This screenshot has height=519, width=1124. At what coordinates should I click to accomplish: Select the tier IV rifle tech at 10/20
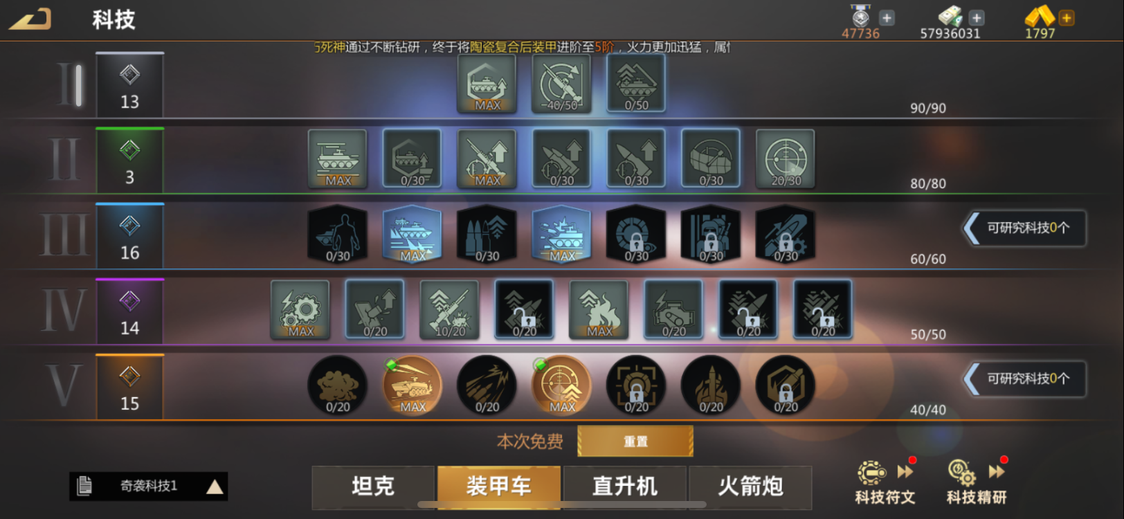point(450,310)
